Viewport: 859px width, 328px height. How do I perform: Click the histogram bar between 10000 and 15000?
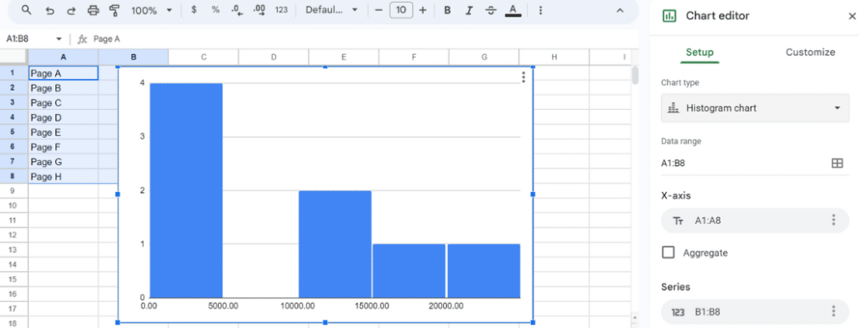coord(336,244)
